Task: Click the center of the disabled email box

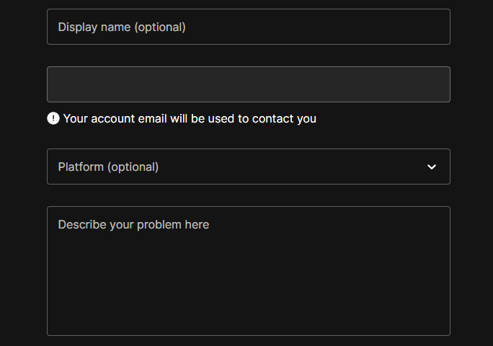Action: click(x=249, y=84)
